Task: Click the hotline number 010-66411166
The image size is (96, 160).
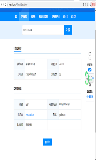Action: (90, 97)
